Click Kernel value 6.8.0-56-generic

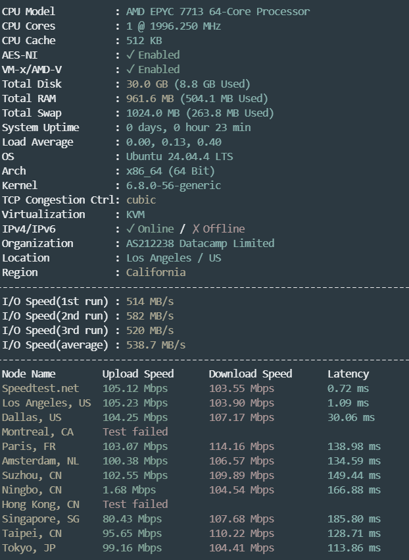tap(174, 185)
